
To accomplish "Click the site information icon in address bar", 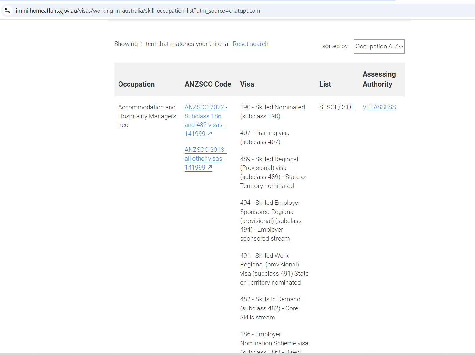I will pyautogui.click(x=8, y=10).
